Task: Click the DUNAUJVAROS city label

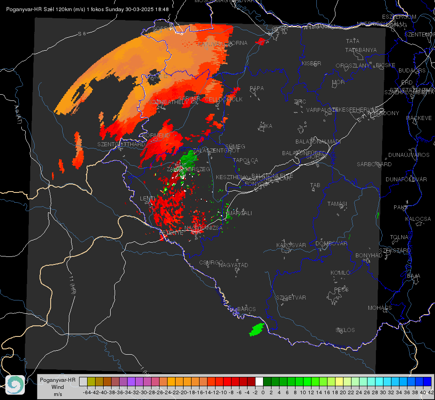Action: point(409,155)
